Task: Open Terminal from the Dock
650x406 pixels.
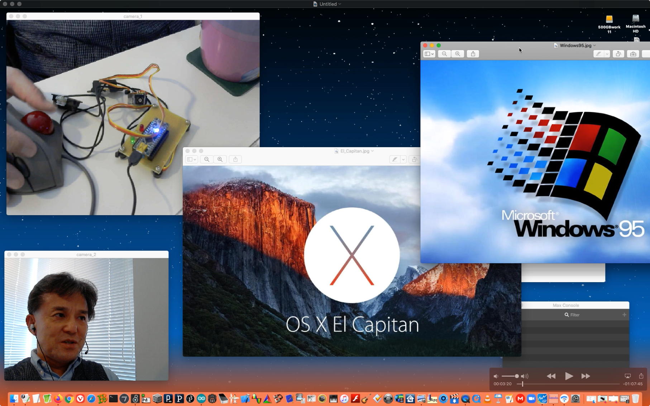Action: [113, 398]
